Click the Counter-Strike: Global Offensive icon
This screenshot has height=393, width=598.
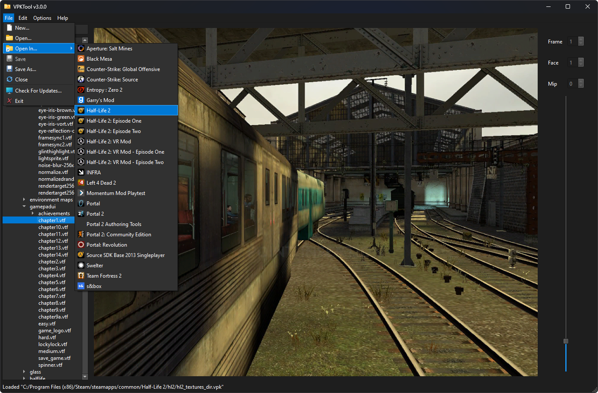coord(81,69)
